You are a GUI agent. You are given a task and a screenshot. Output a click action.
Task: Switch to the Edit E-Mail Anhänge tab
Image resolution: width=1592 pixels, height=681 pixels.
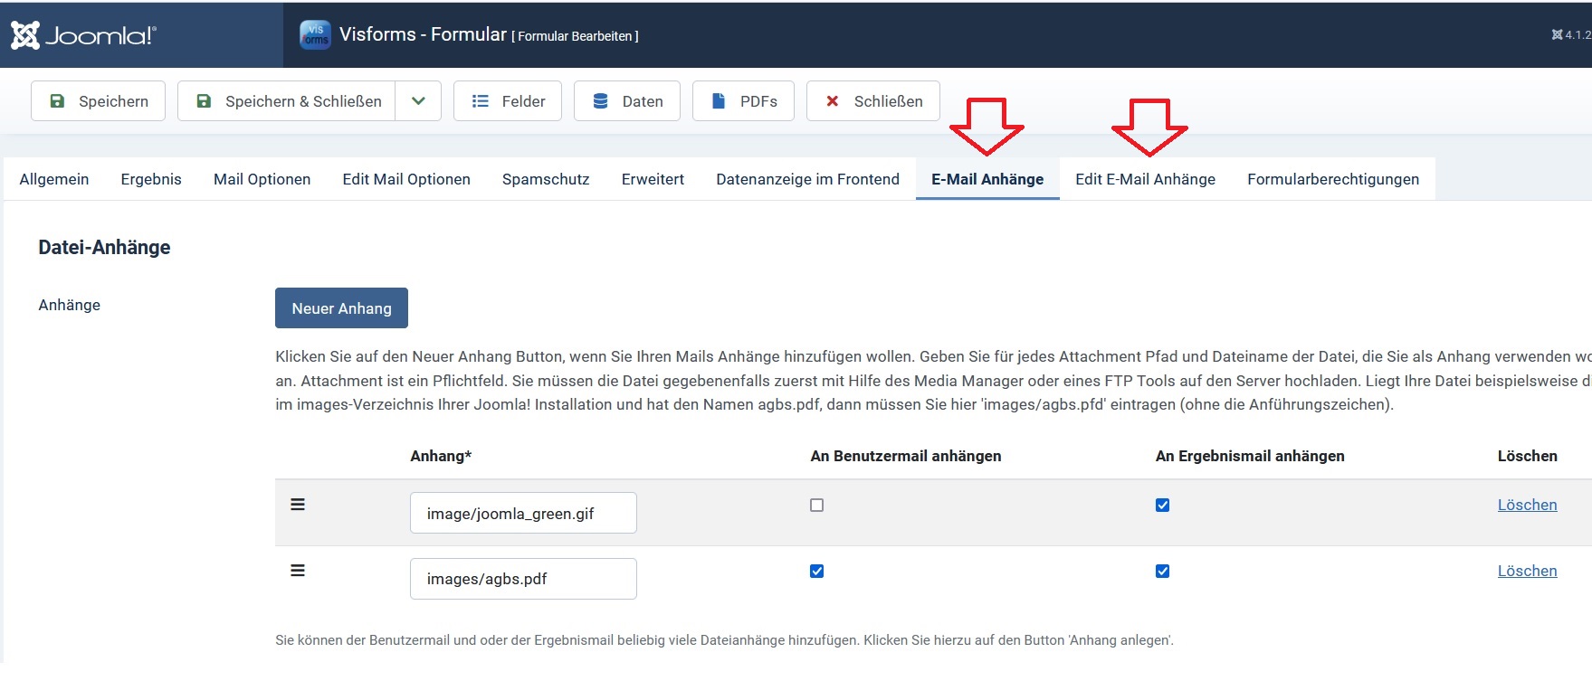tap(1145, 179)
